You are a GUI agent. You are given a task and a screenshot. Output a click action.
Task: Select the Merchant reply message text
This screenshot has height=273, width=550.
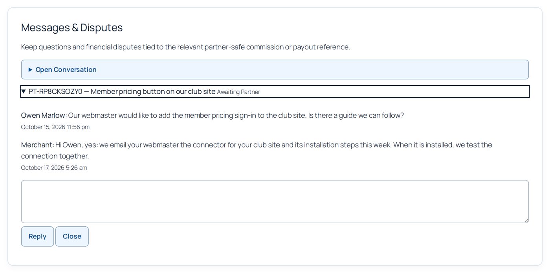coord(257,150)
